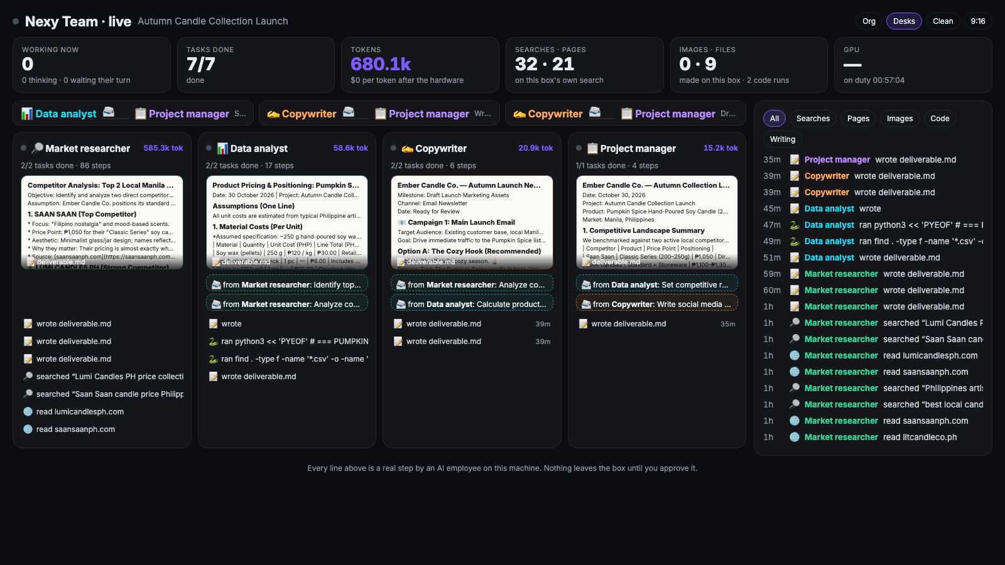Open the Autumn Collection deliverable in Project manager card

tap(657, 222)
